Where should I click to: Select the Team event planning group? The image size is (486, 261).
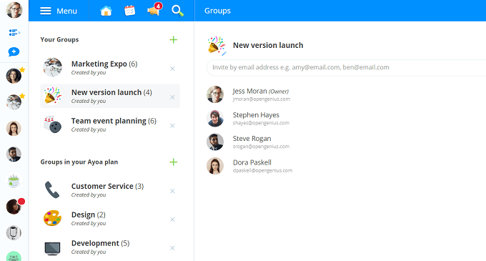click(110, 124)
